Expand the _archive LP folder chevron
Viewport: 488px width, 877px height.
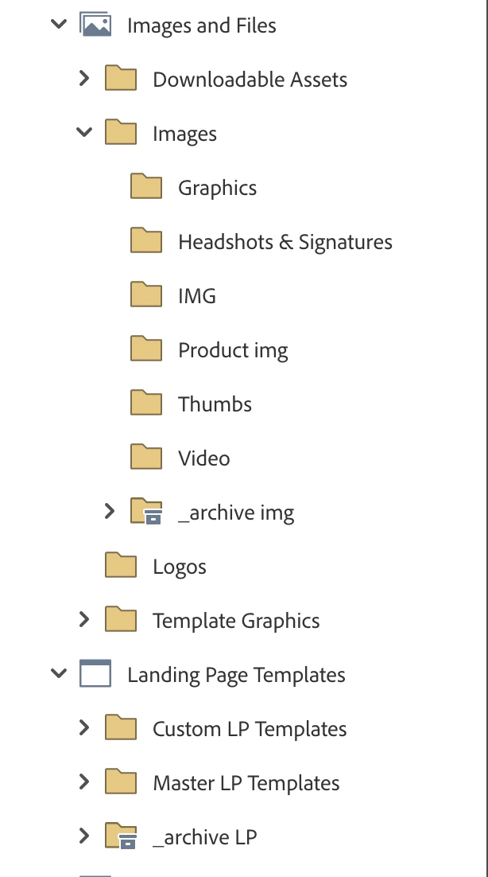(x=84, y=836)
